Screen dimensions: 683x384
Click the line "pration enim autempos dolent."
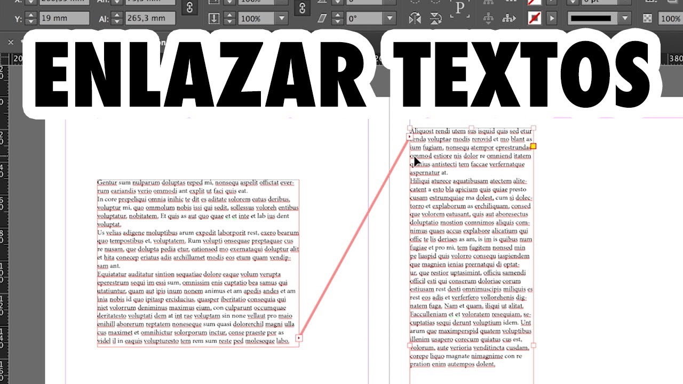coord(452,365)
